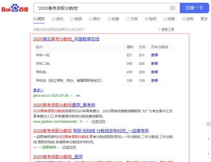The image size is (211, 162).
Task: Open the 采购 tab
Action: 188,19
